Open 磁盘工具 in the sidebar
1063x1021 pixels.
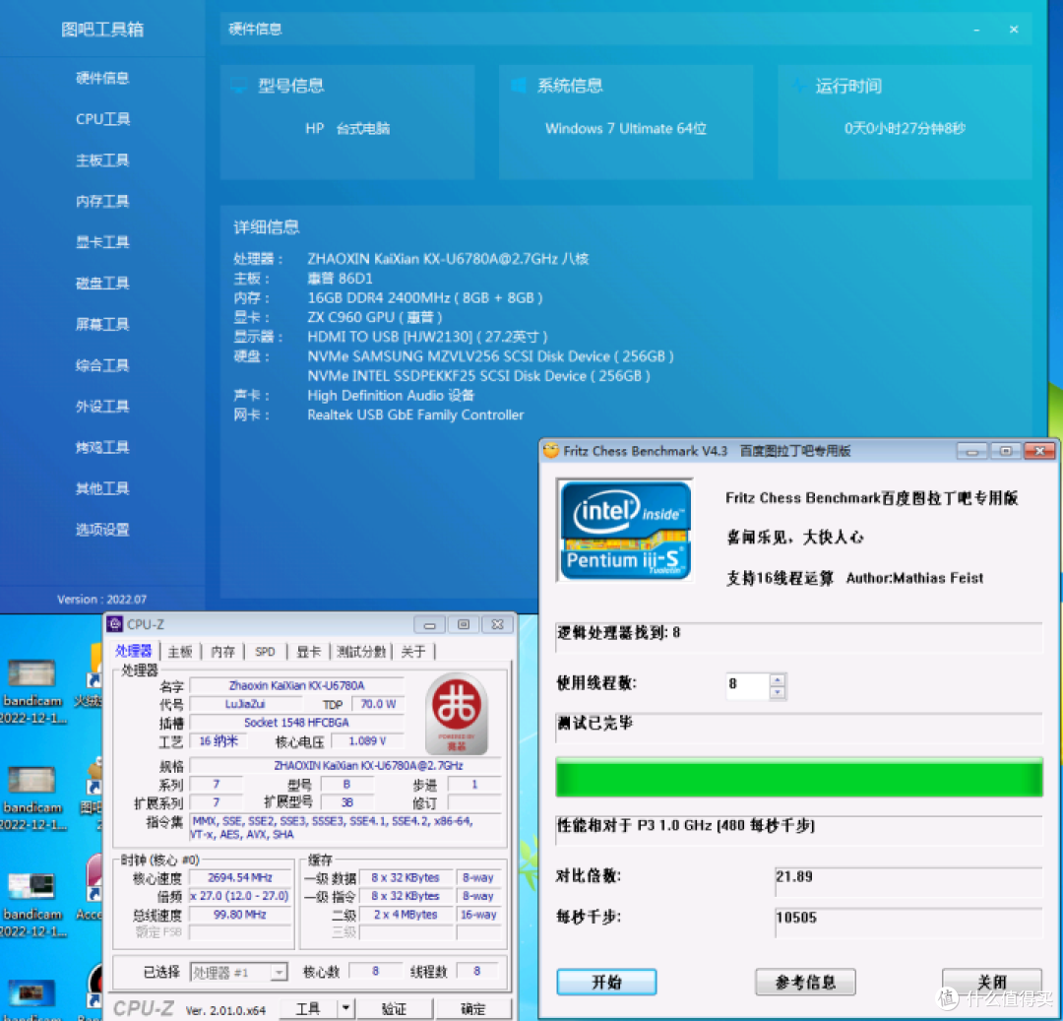[x=102, y=283]
